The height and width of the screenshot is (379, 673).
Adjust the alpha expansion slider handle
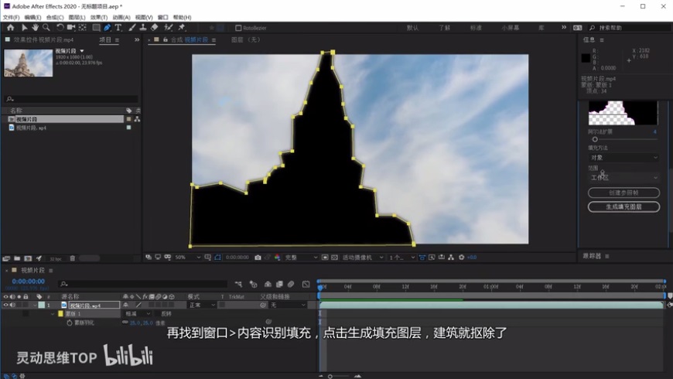click(595, 139)
